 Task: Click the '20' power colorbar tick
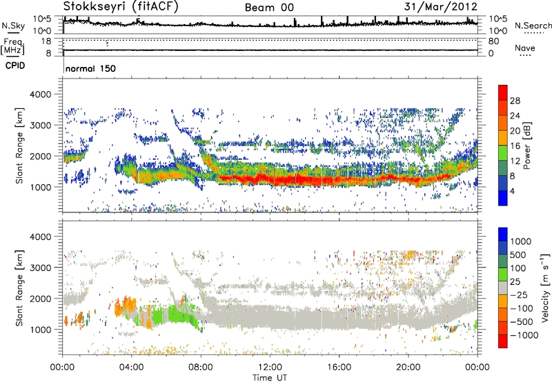(515, 131)
